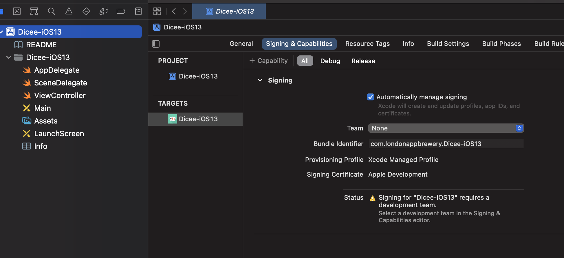Open the Report navigator icon
This screenshot has width=564, height=258.
click(138, 11)
